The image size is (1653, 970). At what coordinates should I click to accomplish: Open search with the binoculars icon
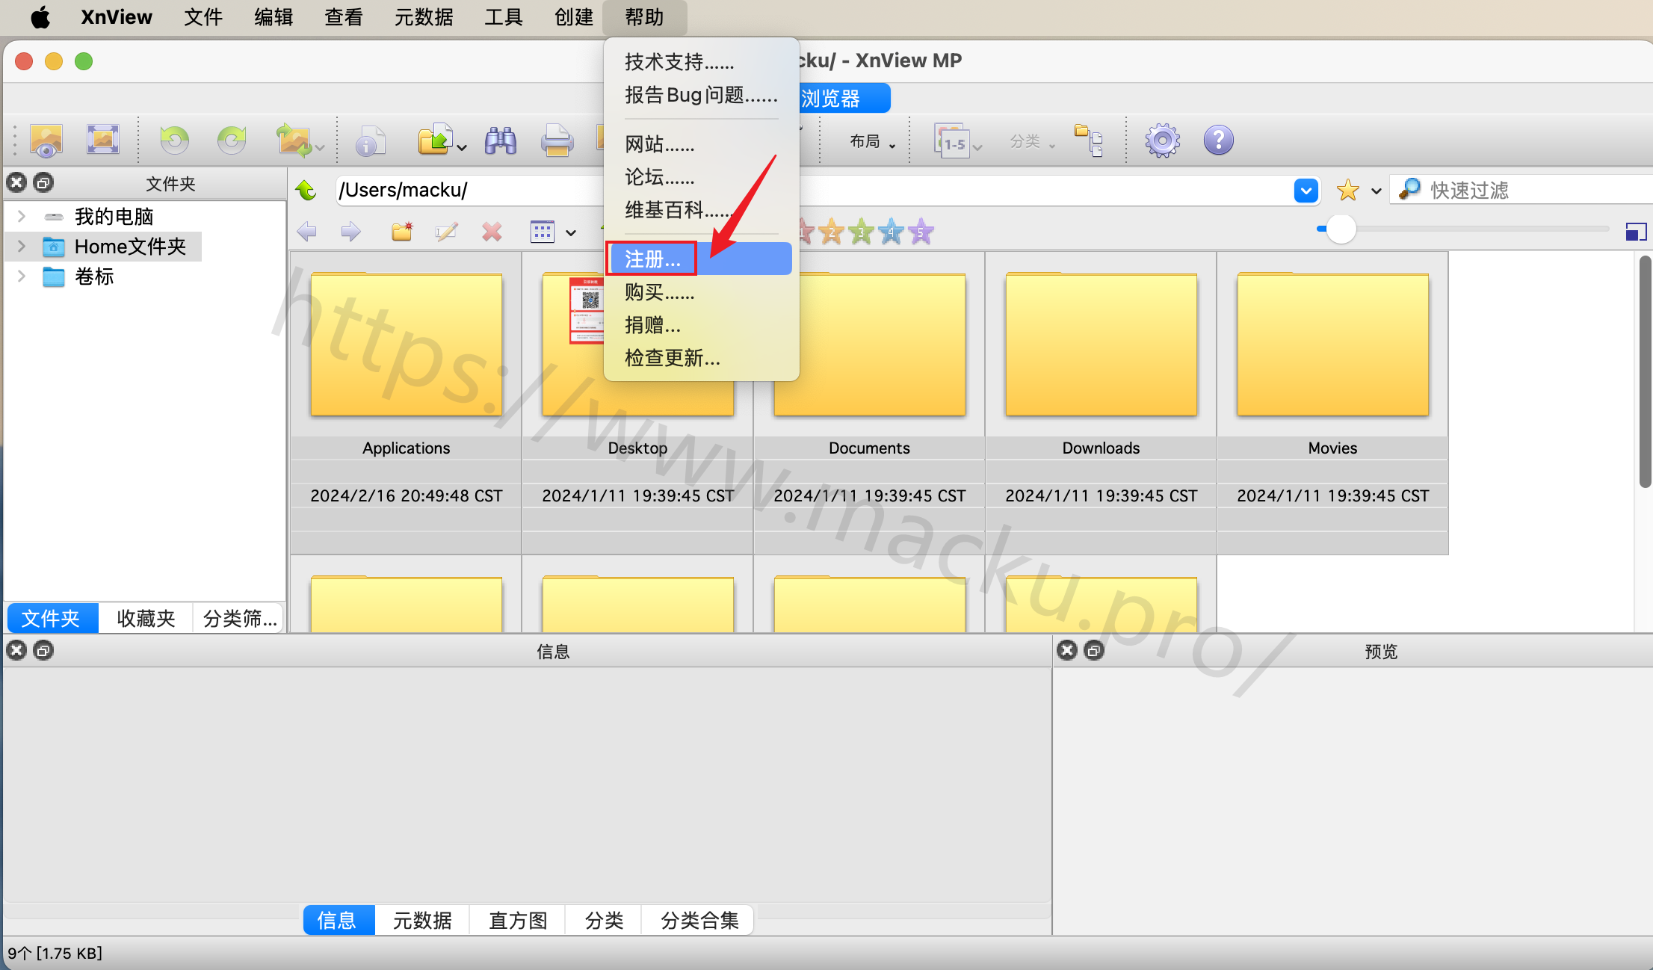point(500,140)
